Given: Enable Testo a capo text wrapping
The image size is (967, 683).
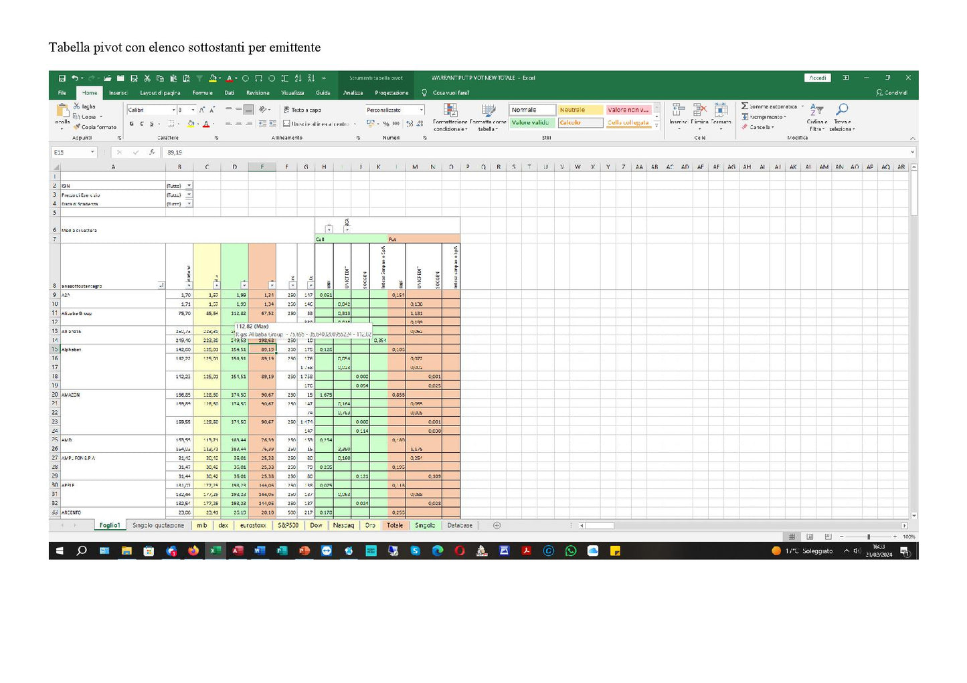Looking at the screenshot, I should tap(302, 110).
